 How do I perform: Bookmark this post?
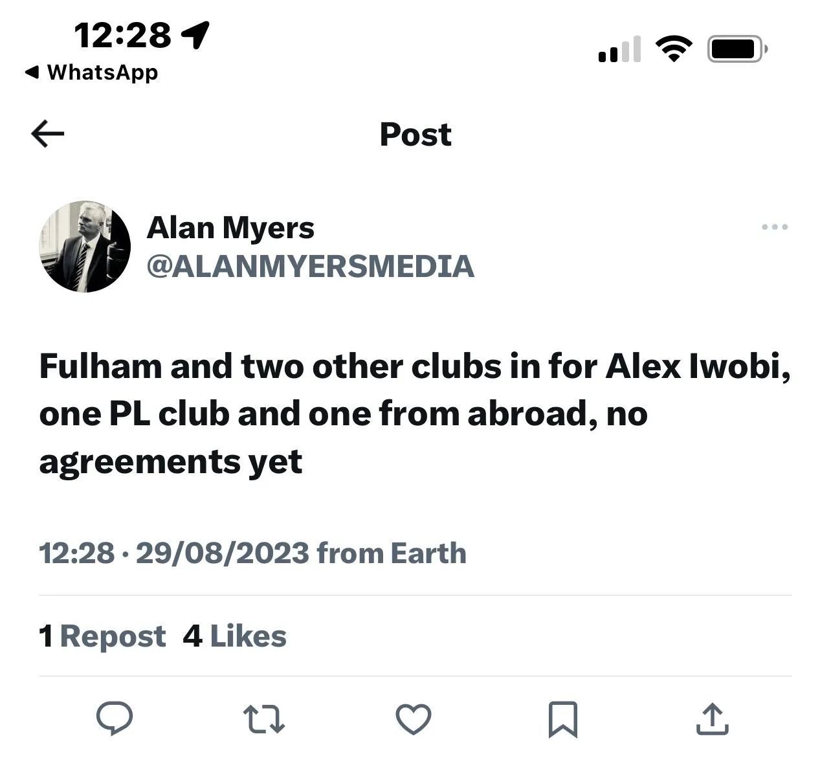(x=562, y=719)
